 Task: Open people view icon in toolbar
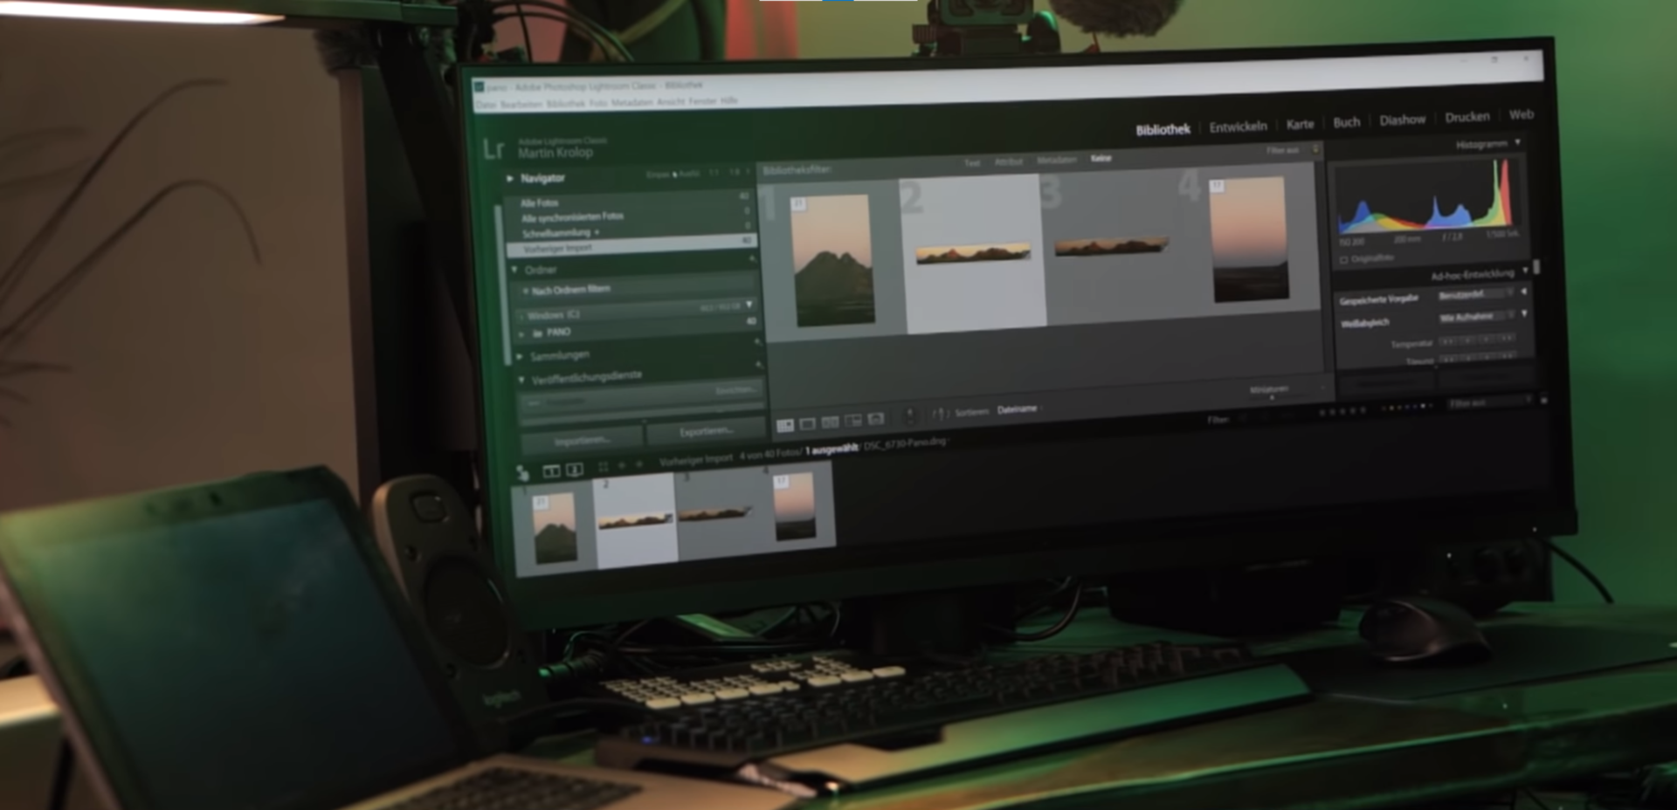[x=876, y=419]
